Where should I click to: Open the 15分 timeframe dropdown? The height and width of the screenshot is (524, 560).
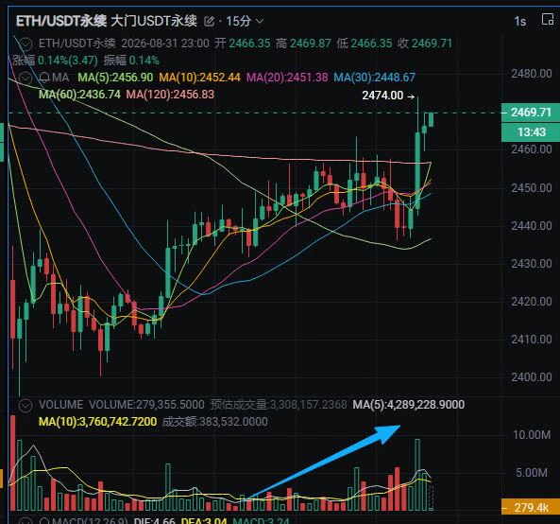click(x=245, y=22)
